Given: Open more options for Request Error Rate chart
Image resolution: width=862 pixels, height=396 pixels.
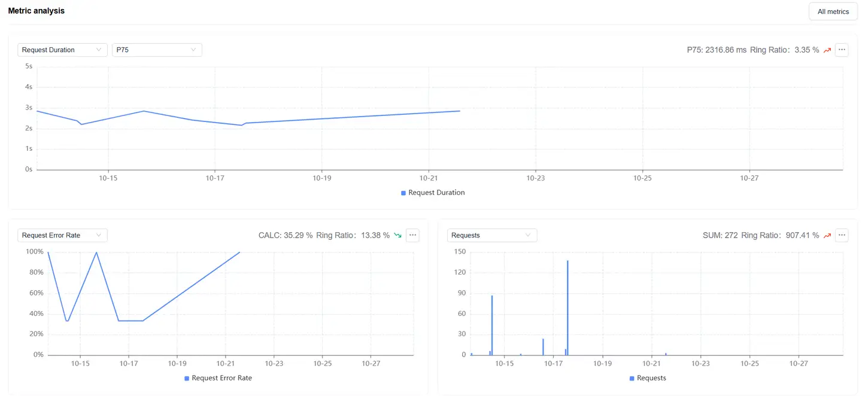Looking at the screenshot, I should tap(412, 235).
